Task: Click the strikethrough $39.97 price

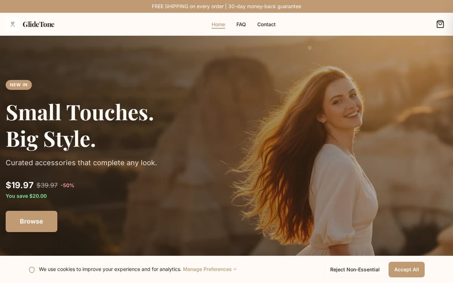Action: pyautogui.click(x=47, y=185)
